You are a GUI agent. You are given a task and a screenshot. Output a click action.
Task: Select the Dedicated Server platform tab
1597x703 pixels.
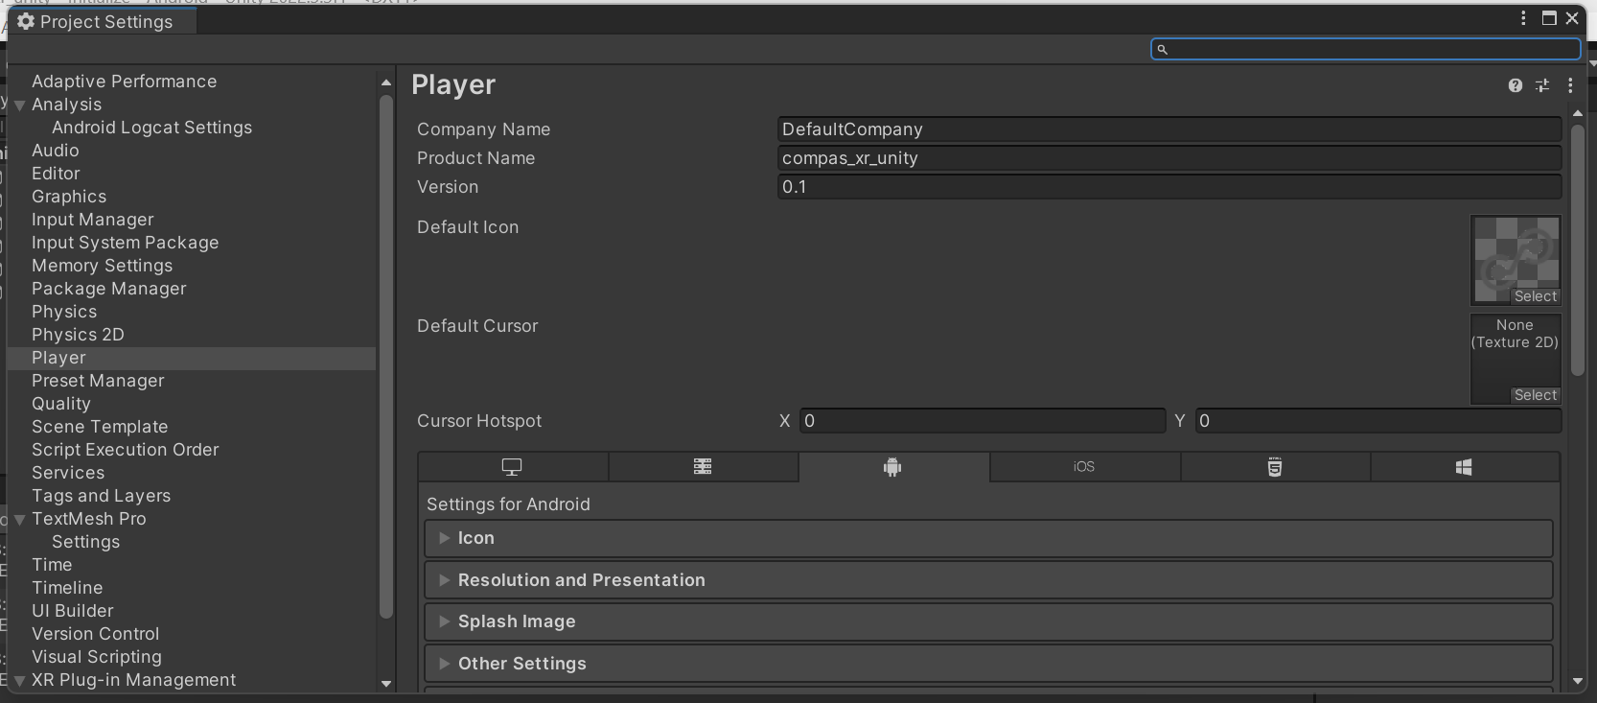[703, 467]
